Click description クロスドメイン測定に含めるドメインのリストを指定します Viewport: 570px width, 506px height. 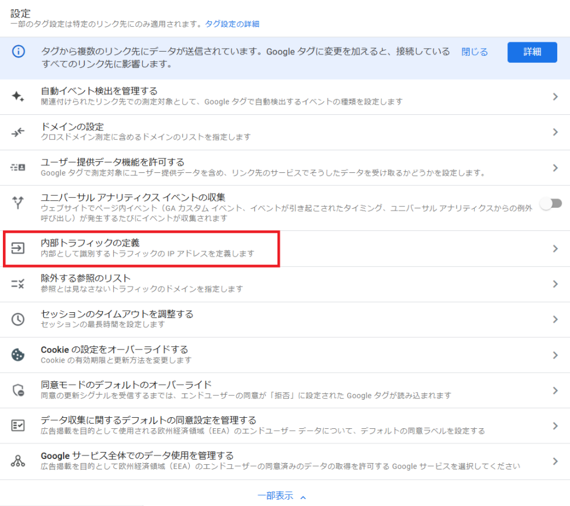[146, 137]
